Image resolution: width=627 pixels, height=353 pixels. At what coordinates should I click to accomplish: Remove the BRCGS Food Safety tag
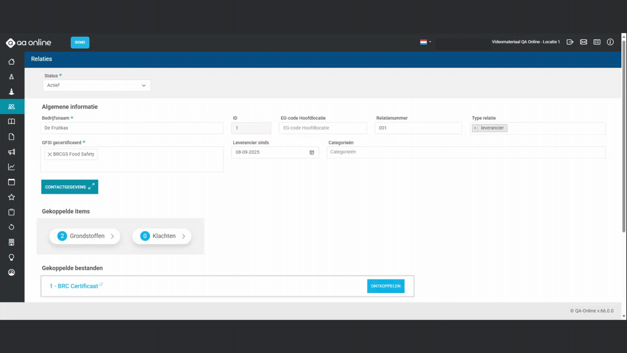[50, 154]
